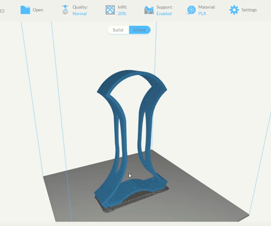Change Infill from 20% value
The width and height of the screenshot is (271, 226).
(x=122, y=13)
